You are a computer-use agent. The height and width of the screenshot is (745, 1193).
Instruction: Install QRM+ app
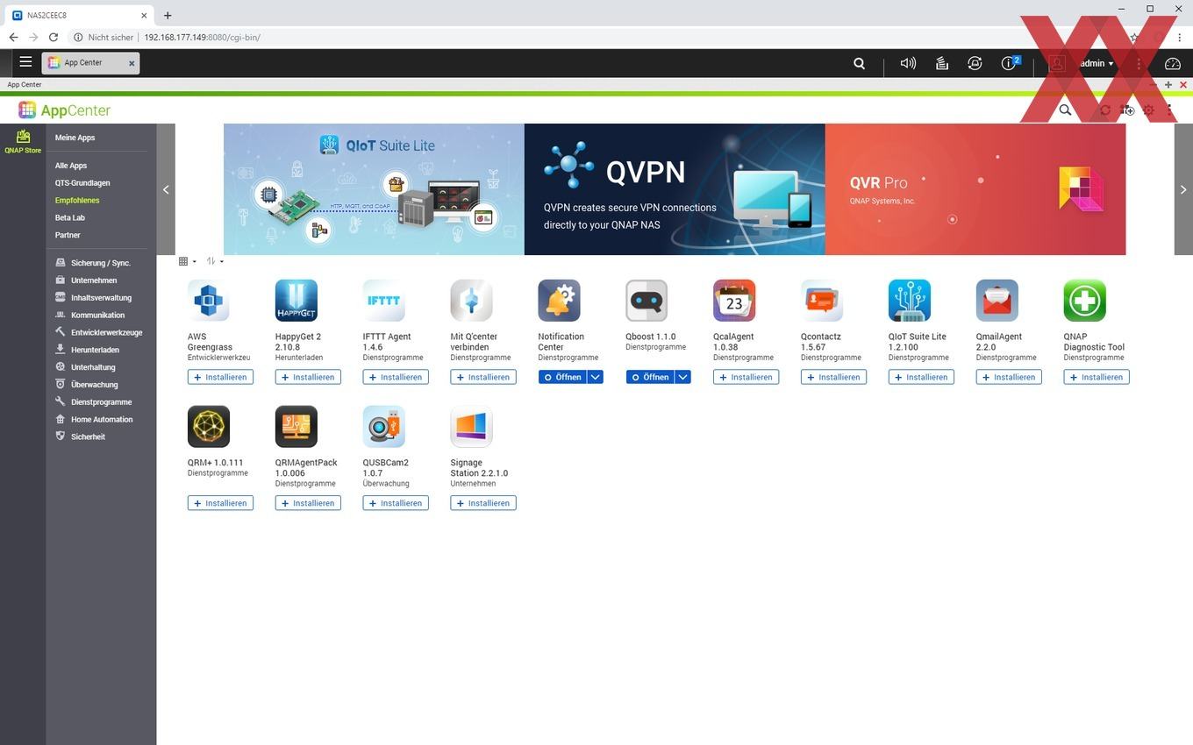click(220, 503)
